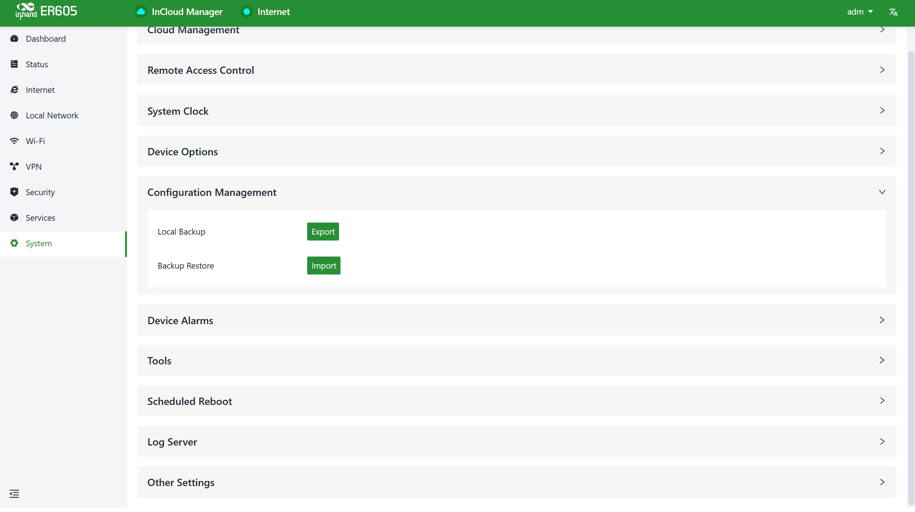The height and width of the screenshot is (512, 915).
Task: Click the Local Backup label
Action: 181,232
